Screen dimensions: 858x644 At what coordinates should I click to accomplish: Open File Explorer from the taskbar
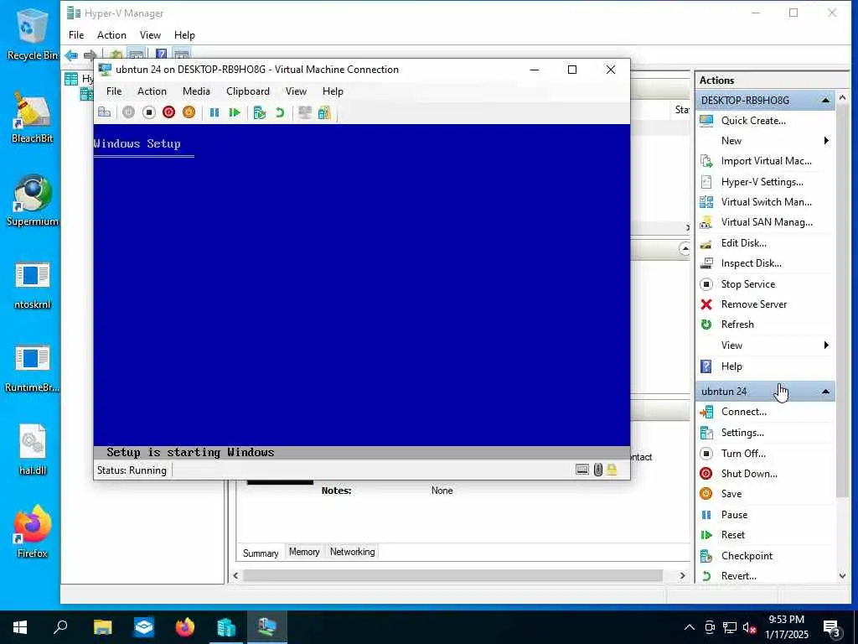(102, 627)
